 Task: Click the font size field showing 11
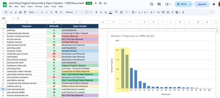(86, 12)
